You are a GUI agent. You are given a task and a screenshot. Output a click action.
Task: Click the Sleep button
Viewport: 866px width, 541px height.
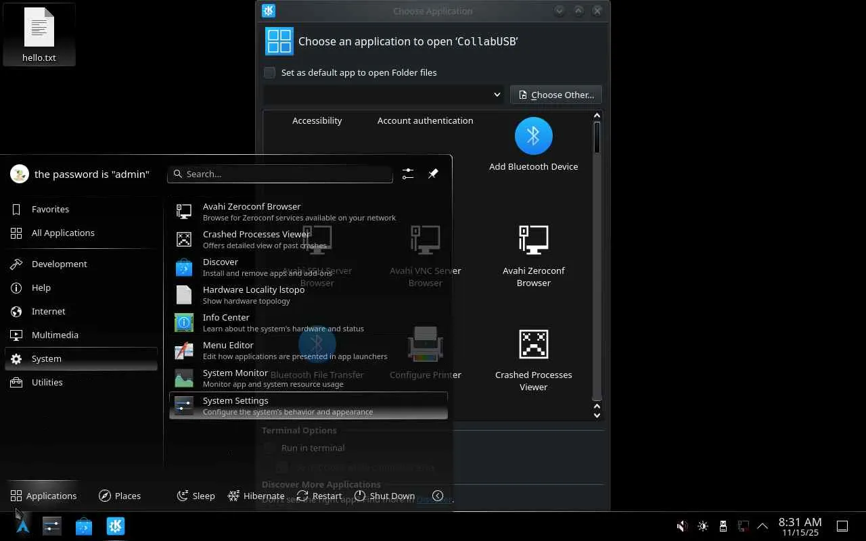click(x=196, y=496)
